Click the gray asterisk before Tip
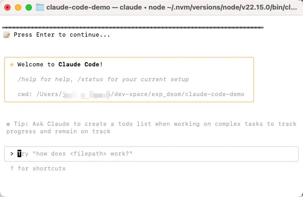The width and height of the screenshot is (303, 197). [8, 124]
